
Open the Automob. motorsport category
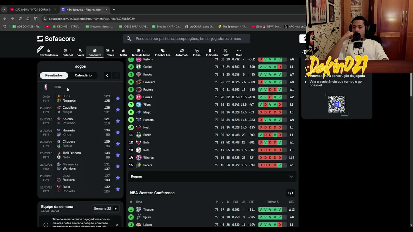pyautogui.click(x=182, y=53)
